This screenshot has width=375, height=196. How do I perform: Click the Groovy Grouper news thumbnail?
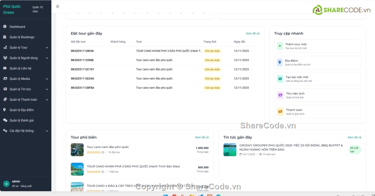pyautogui.click(x=230, y=150)
